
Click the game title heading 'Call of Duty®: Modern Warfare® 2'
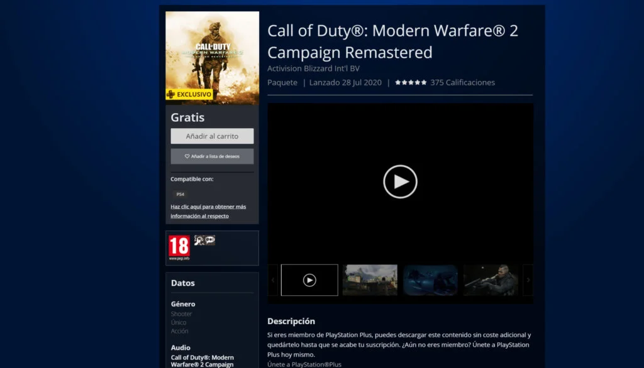(x=392, y=31)
